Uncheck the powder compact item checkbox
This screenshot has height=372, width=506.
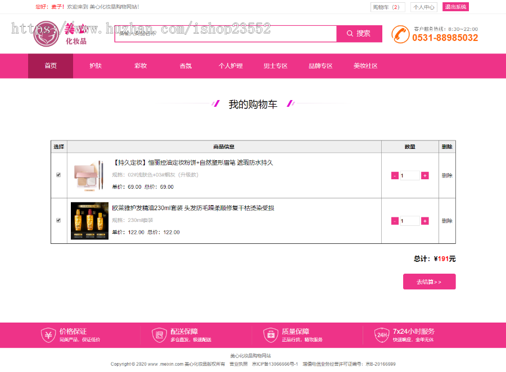58,175
